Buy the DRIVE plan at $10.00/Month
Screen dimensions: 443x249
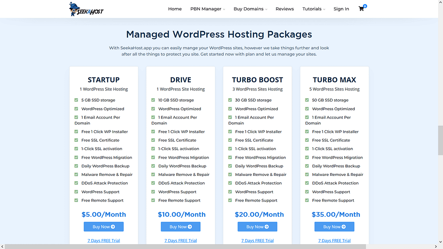click(180, 227)
